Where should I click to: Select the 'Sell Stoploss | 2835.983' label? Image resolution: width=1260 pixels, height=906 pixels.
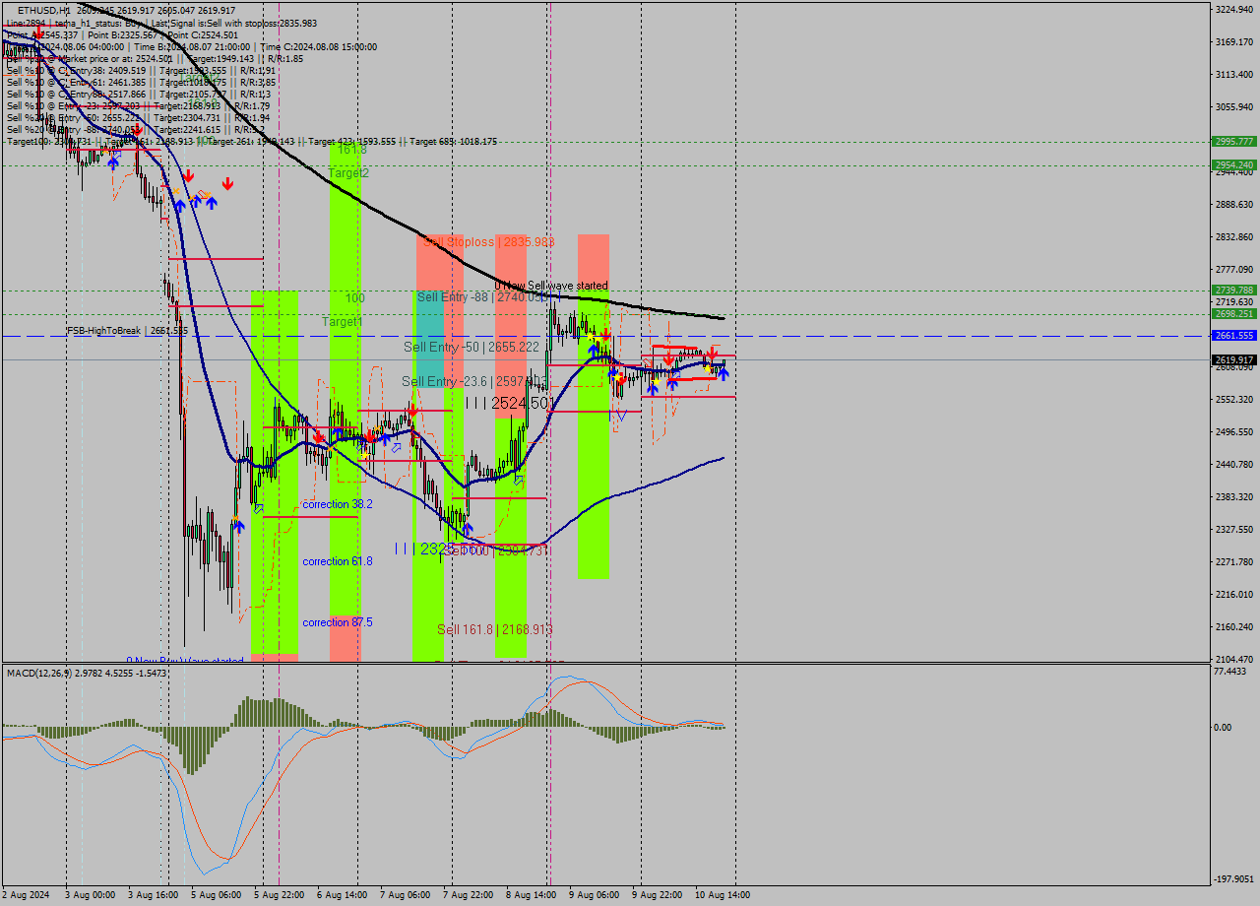pyautogui.click(x=488, y=241)
